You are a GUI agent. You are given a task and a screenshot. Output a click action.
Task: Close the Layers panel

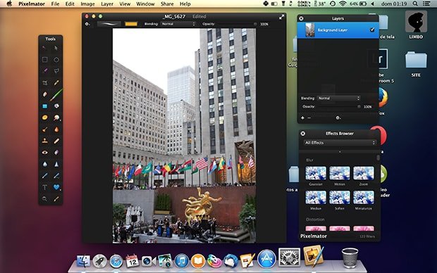(x=301, y=18)
